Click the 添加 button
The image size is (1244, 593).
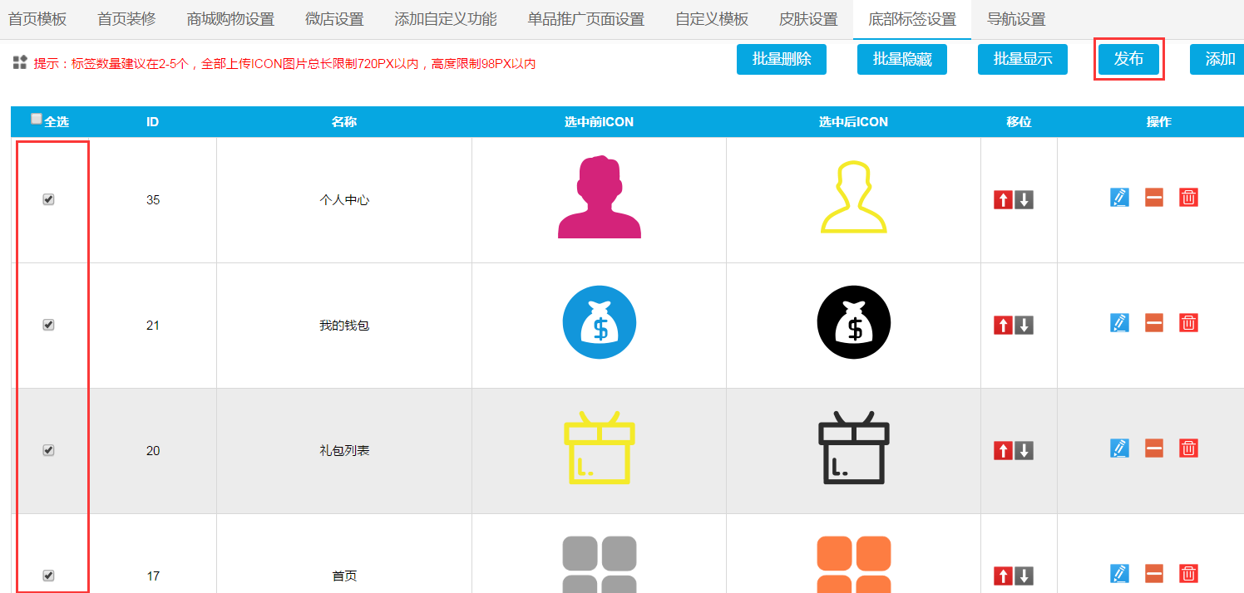(x=1219, y=59)
